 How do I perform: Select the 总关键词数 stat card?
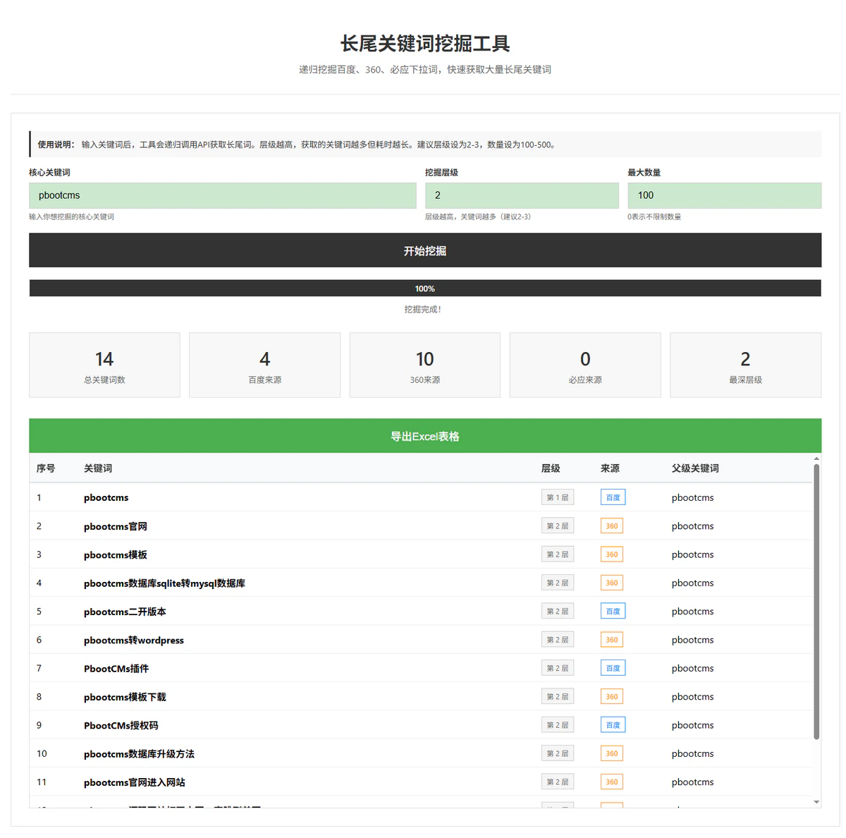tap(104, 365)
